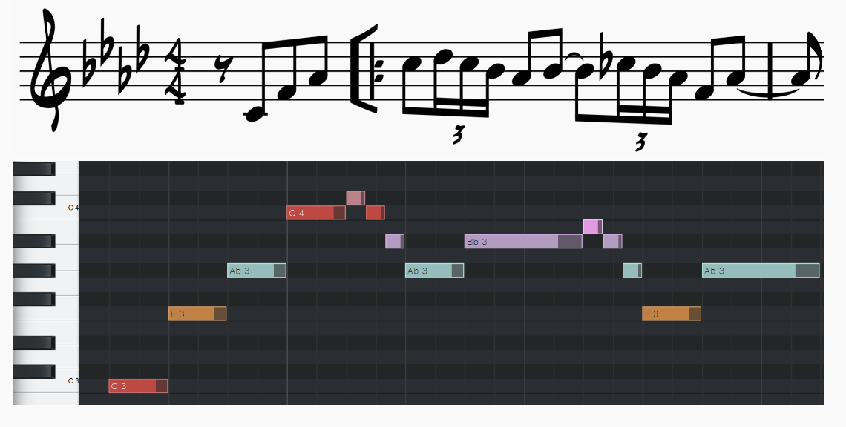Click the treble clef symbol
This screenshot has height=427, width=846.
(50, 70)
